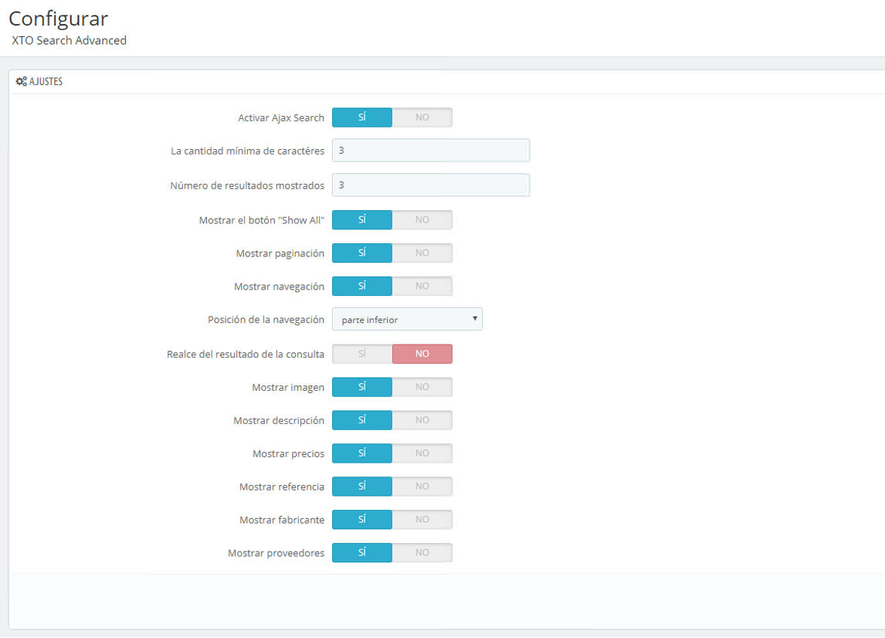Viewport: 885px width, 638px height.
Task: Disable Mostrar paginación
Action: pos(422,253)
